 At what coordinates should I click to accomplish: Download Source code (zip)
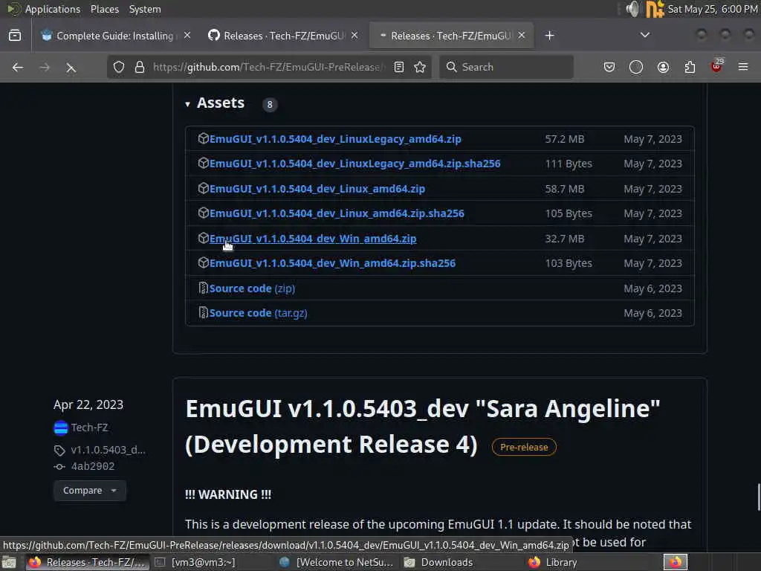point(253,288)
